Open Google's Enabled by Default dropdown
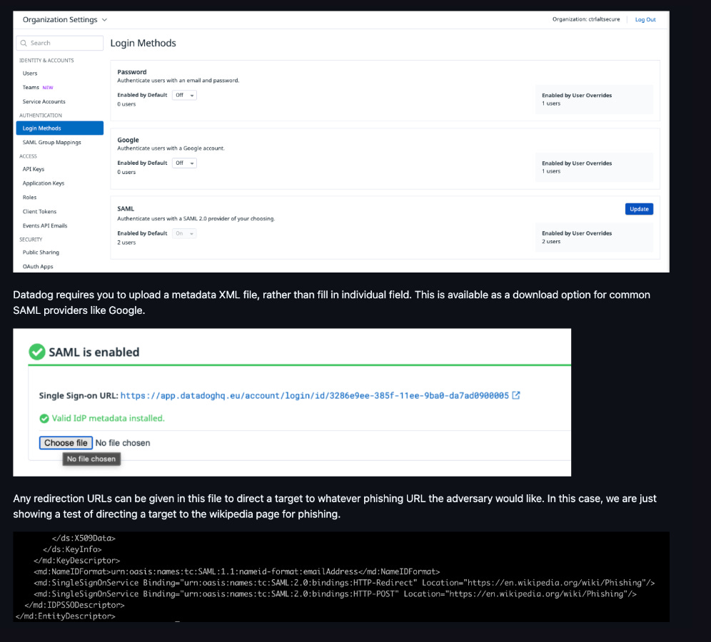Viewport: 711px width, 642px height. (x=184, y=163)
